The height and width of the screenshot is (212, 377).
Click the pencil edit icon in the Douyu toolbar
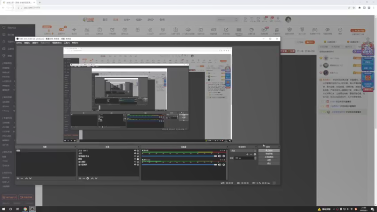click(226, 30)
